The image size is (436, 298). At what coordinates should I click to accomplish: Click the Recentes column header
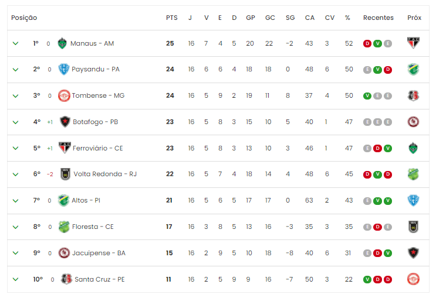point(378,18)
